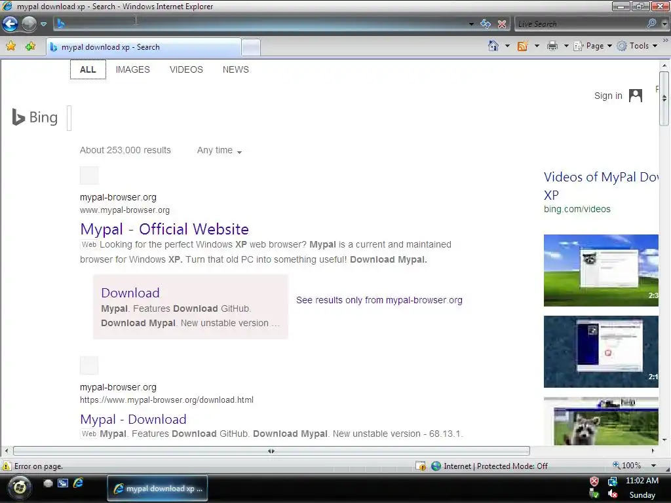Screen dimensions: 671x503
Task: Expand the Home button dropdown arrow
Action: 507,46
